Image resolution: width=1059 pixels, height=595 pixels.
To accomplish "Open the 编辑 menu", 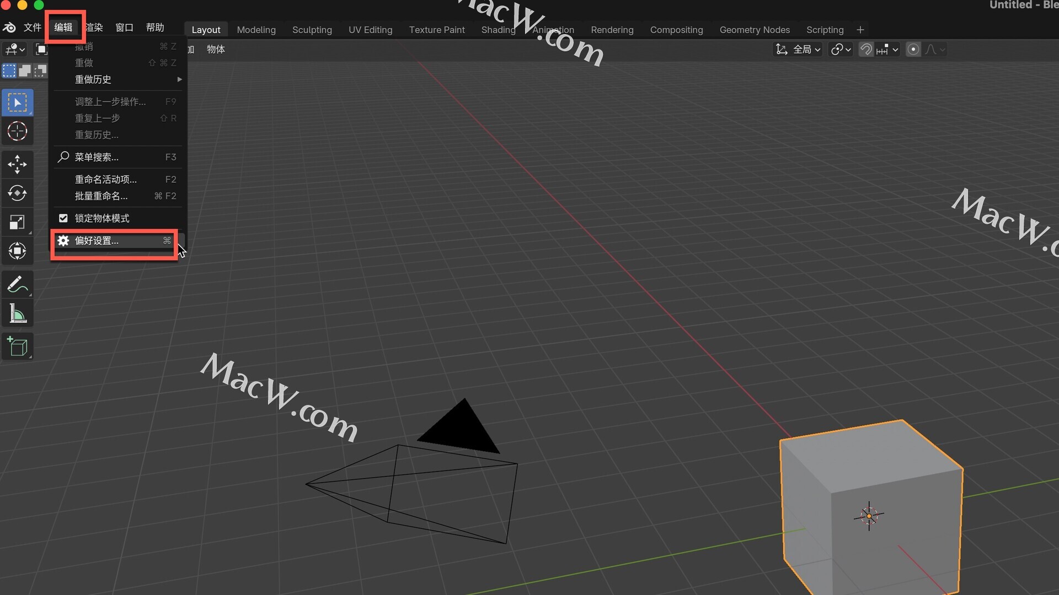I will [63, 28].
